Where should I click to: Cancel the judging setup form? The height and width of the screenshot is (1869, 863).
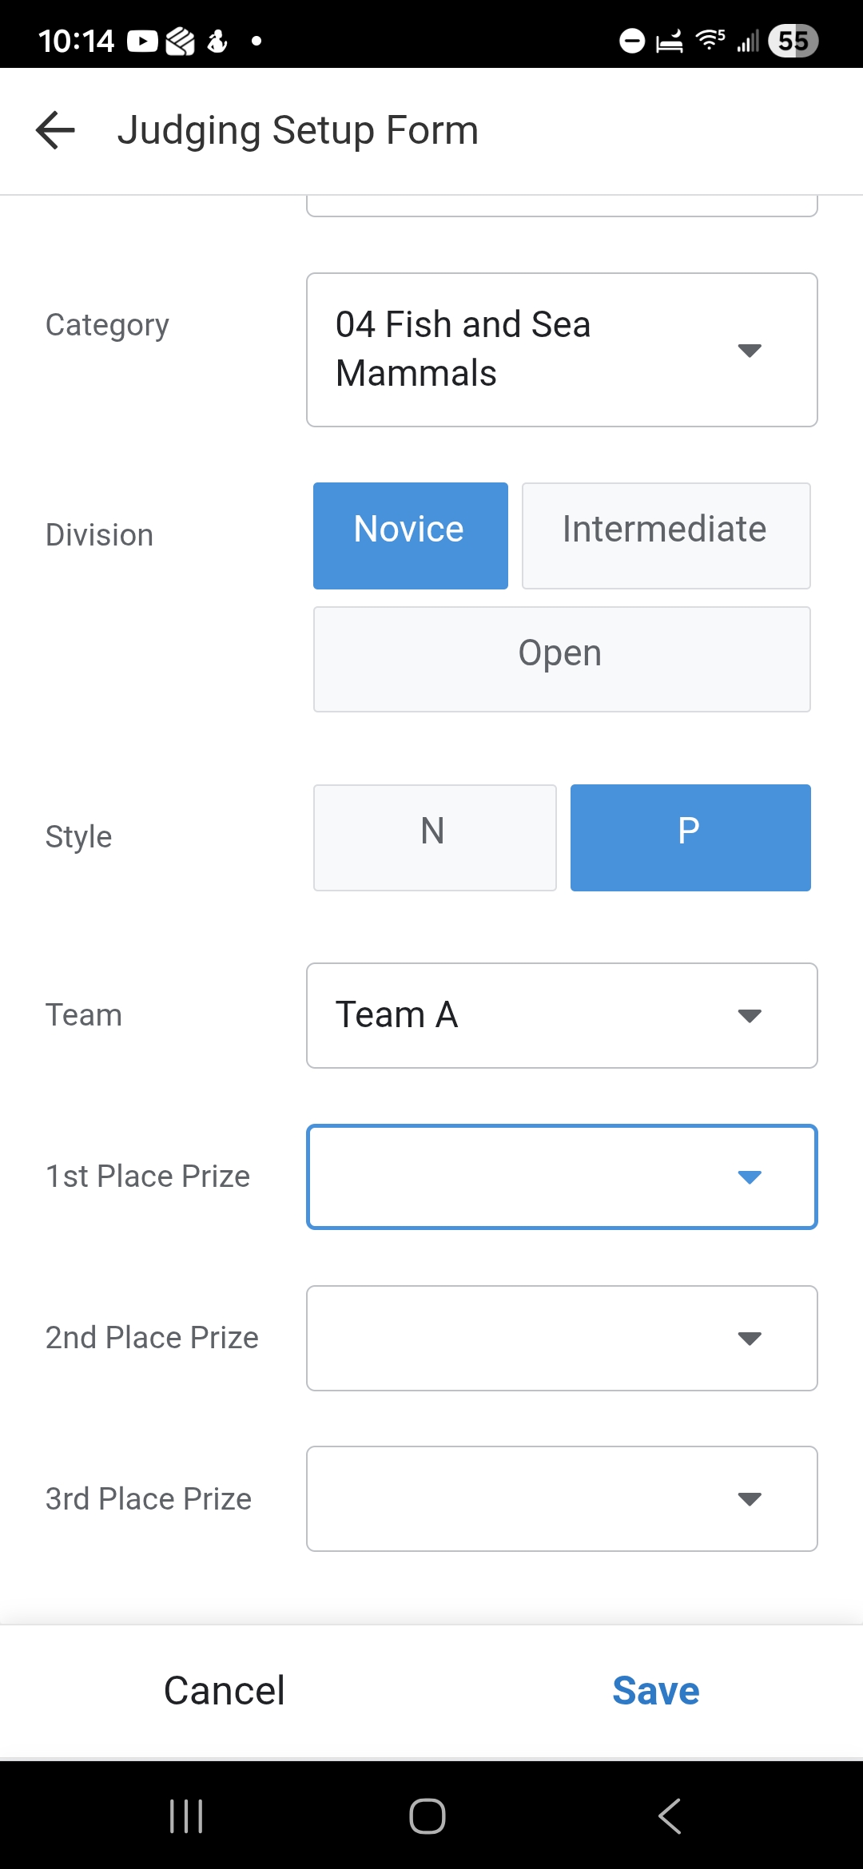tap(224, 1689)
